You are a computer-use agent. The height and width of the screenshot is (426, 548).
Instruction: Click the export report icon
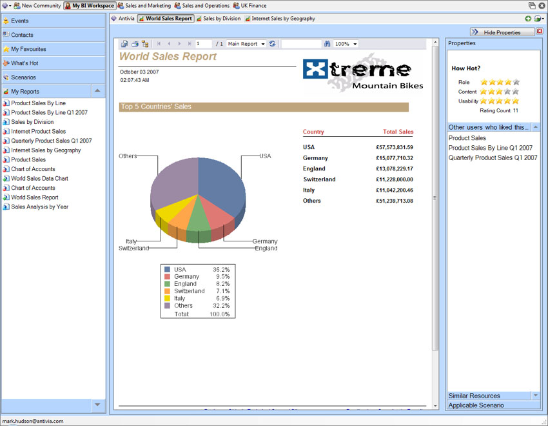coord(125,44)
